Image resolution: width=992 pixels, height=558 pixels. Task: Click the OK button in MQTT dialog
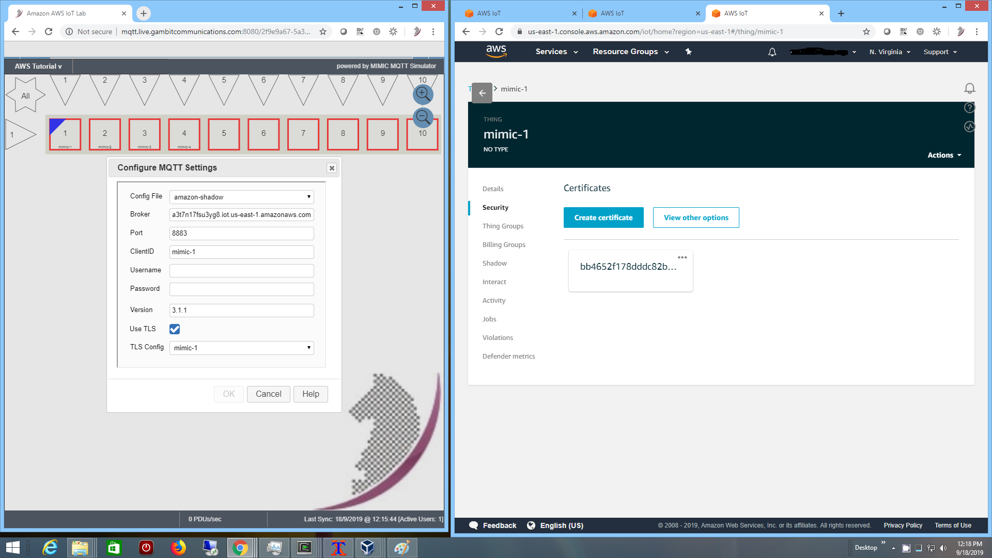pos(229,394)
